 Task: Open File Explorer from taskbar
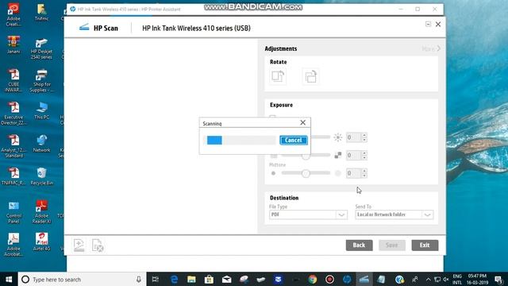(x=191, y=279)
